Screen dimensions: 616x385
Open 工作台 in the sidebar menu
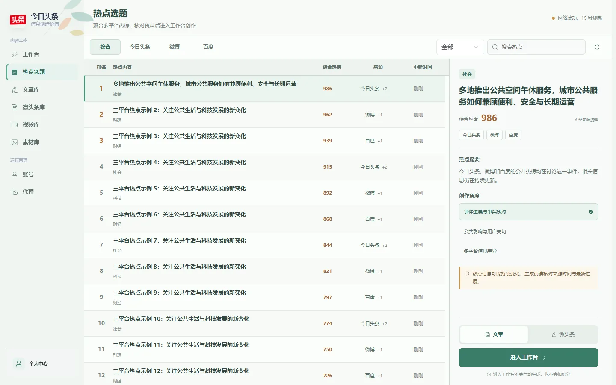tap(42, 54)
